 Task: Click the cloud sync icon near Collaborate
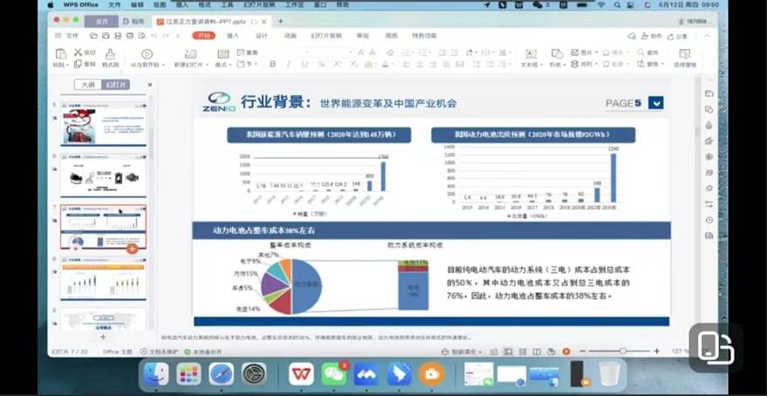(x=632, y=36)
